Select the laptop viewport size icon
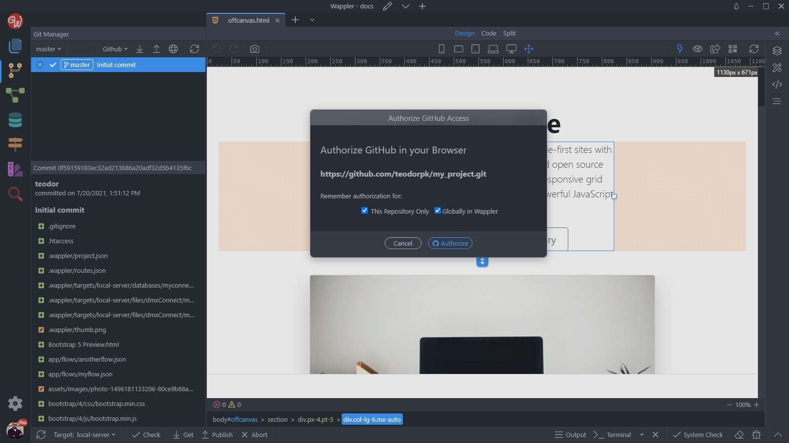Screen dimensions: 789x443 (493, 49)
